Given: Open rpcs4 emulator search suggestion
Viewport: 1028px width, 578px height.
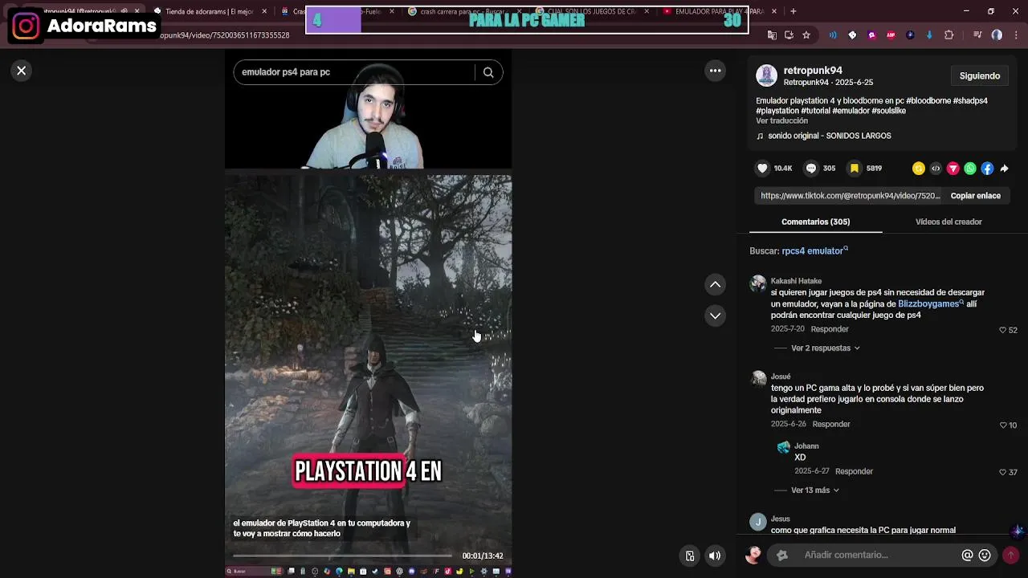Looking at the screenshot, I should pos(814,251).
